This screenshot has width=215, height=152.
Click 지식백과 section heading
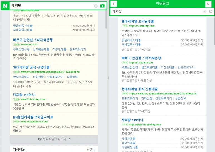coord(19,149)
